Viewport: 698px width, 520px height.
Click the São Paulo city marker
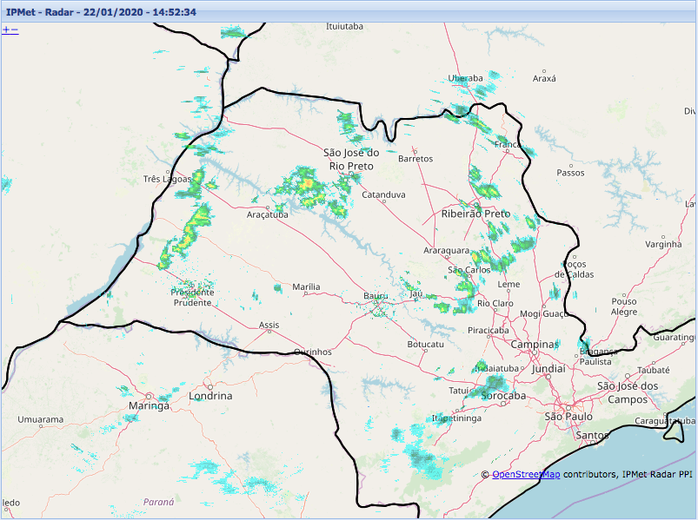point(568,407)
